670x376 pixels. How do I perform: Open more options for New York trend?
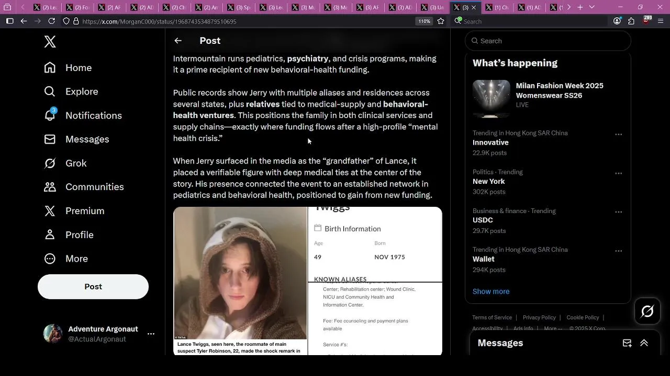point(618,173)
